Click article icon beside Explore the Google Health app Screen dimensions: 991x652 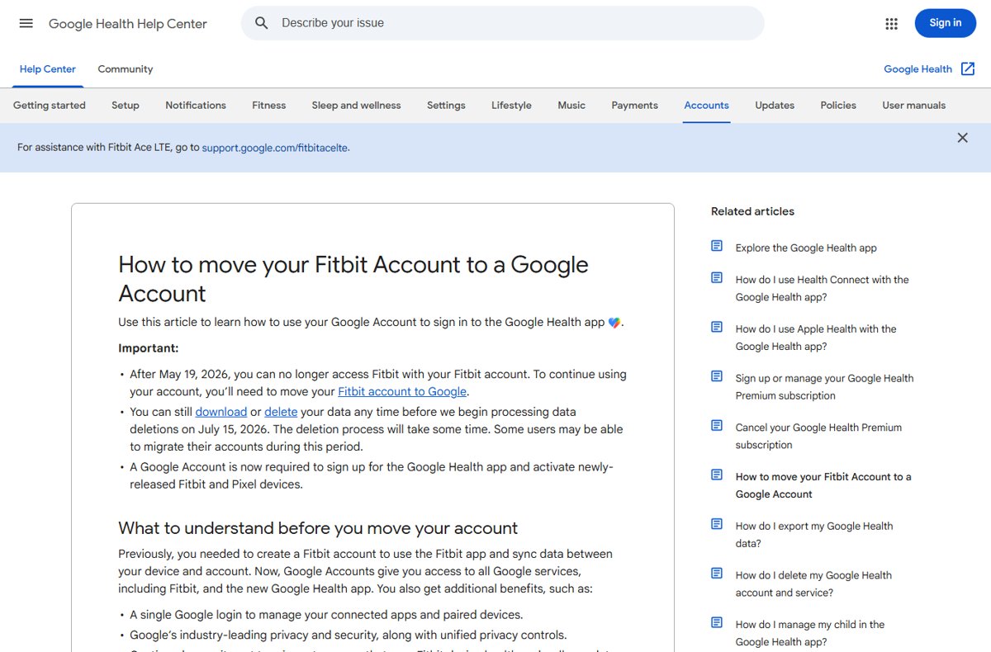(717, 246)
